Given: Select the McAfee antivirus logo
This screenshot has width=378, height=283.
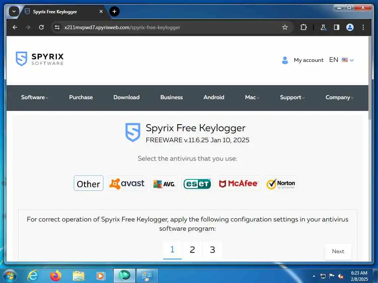Looking at the screenshot, I should [238, 184].
